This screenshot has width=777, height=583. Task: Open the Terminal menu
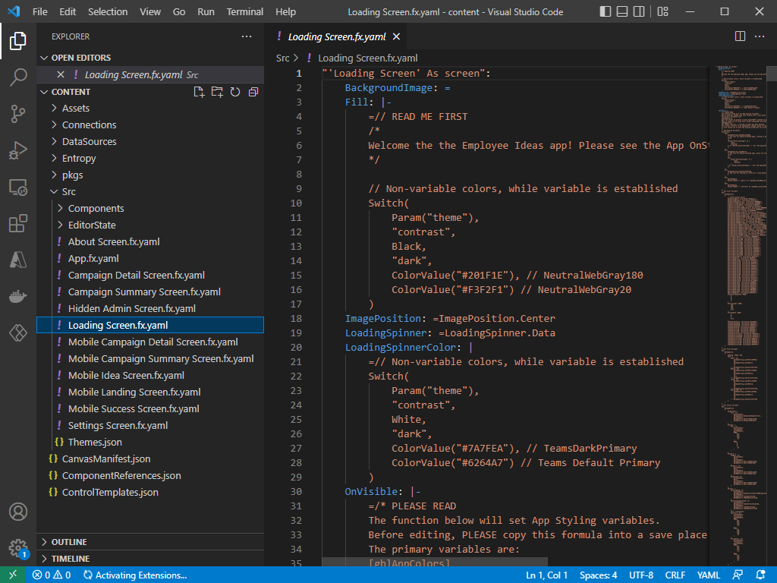pyautogui.click(x=245, y=11)
